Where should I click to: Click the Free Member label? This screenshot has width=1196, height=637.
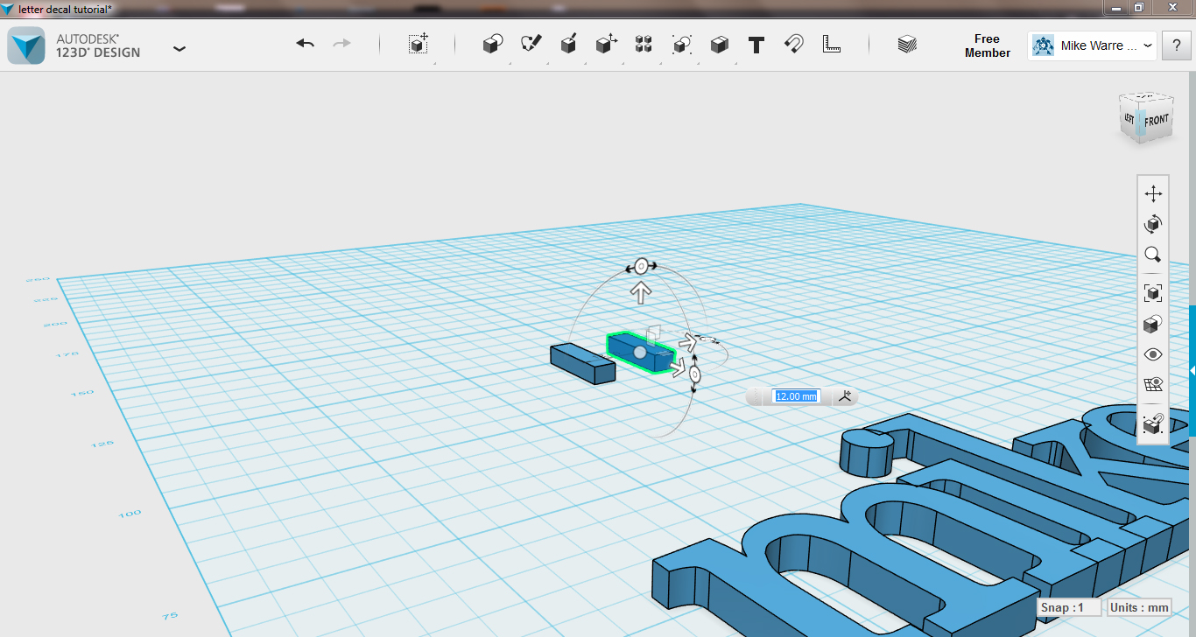pos(987,45)
